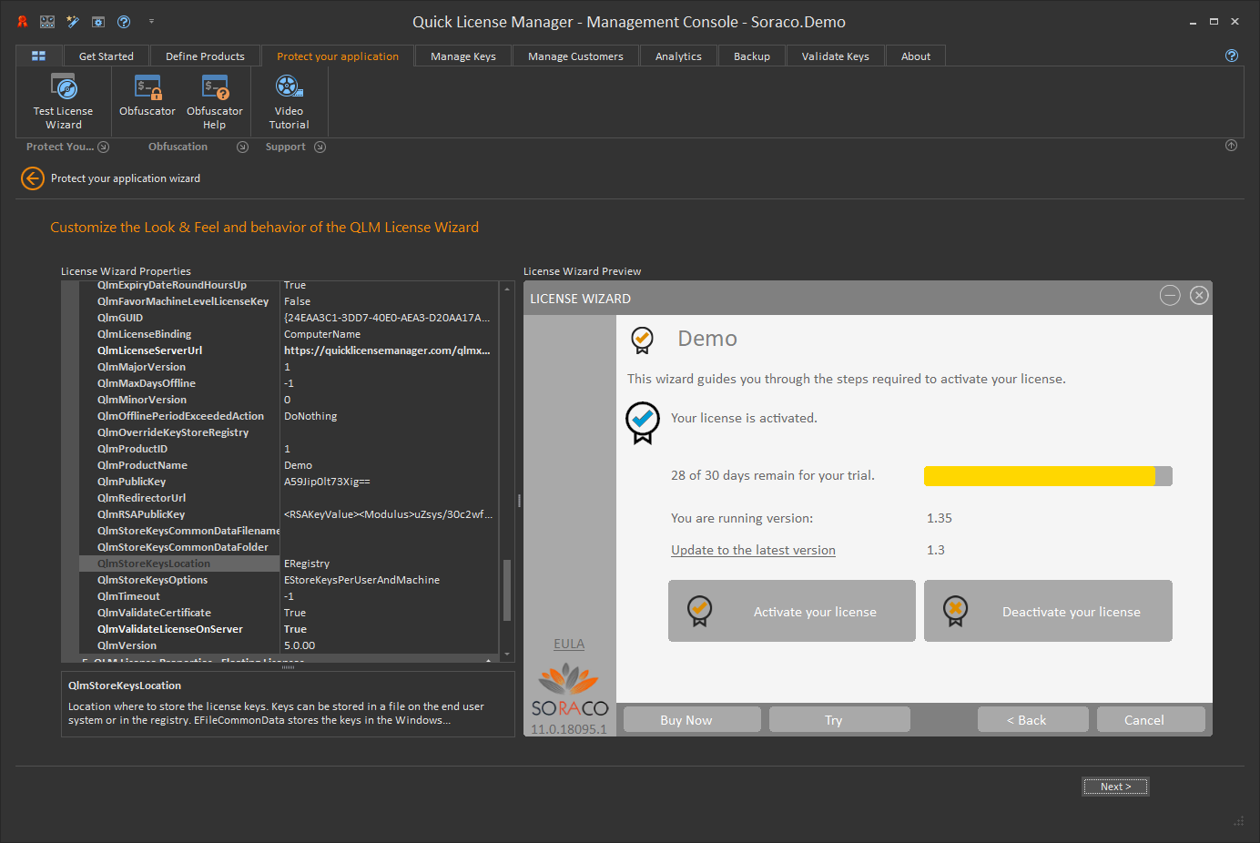Click the properties scrollbar down arrow
Image resolution: width=1260 pixels, height=843 pixels.
coord(507,655)
